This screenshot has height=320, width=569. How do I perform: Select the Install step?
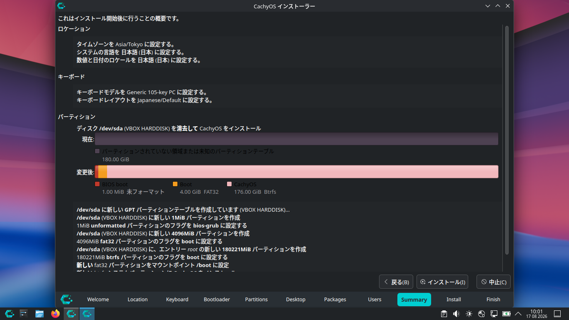454,299
